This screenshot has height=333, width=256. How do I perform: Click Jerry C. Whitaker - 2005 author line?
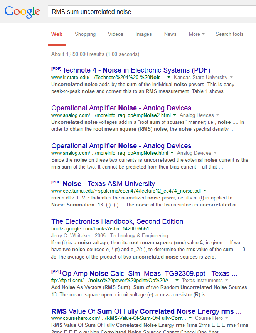109,235
